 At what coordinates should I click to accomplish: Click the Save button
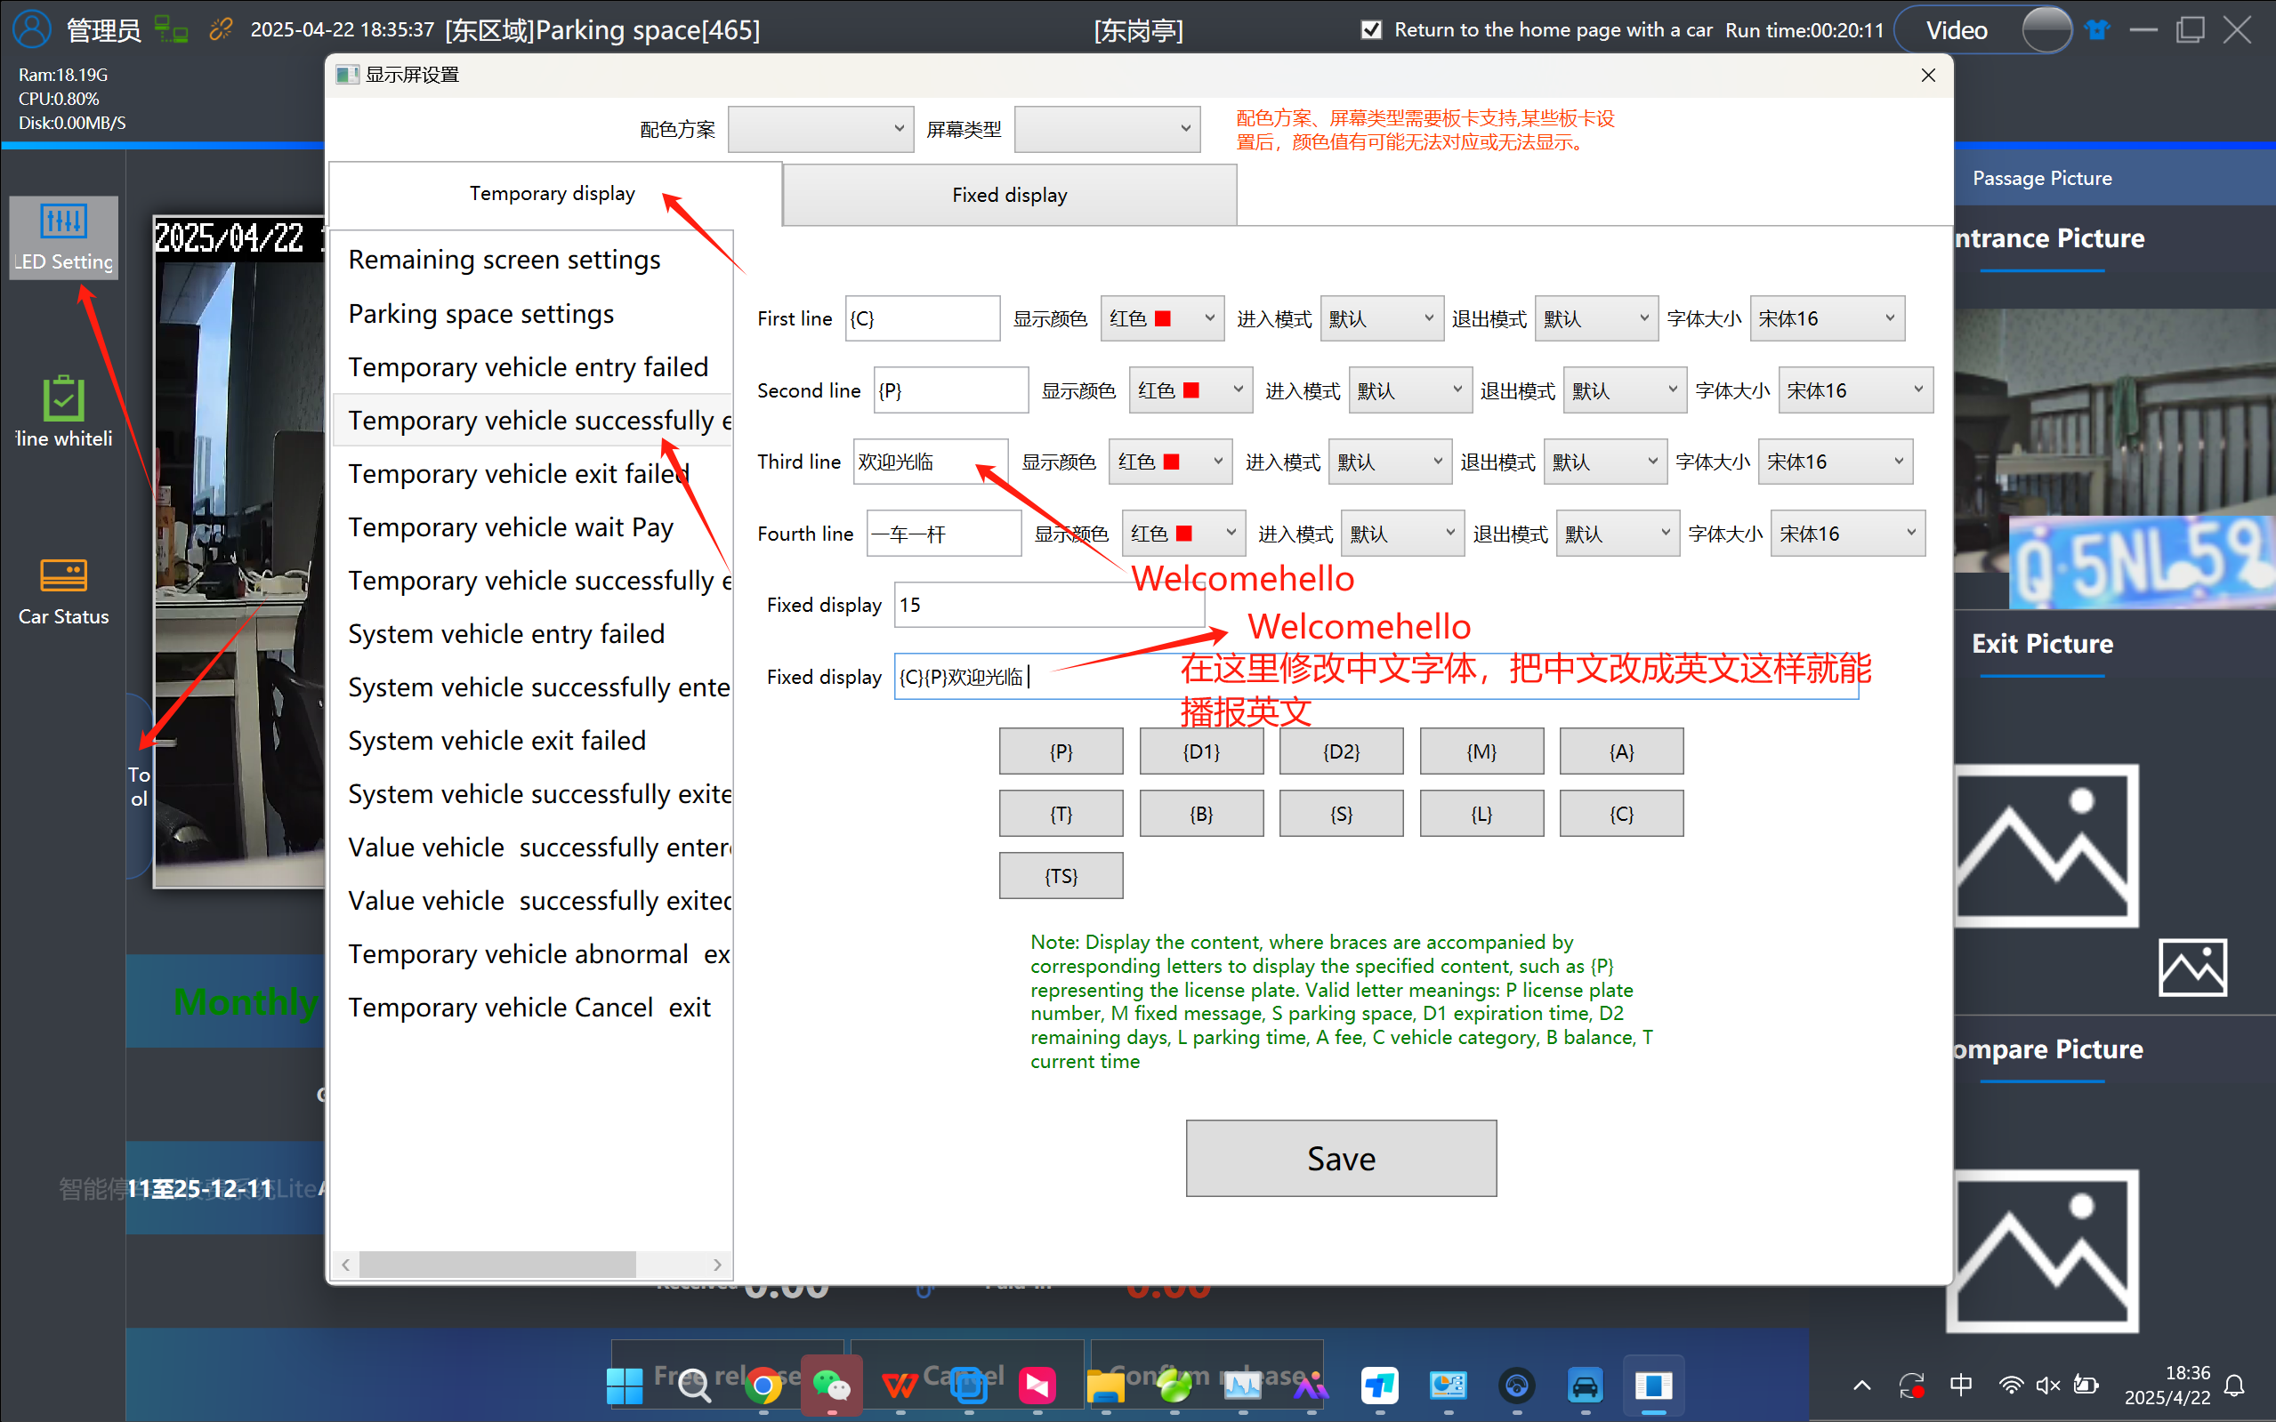point(1341,1158)
